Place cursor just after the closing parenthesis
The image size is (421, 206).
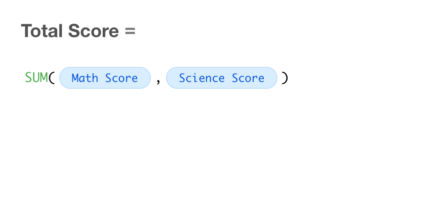coord(289,78)
